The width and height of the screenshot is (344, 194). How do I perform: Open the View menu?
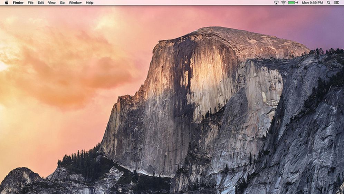51,2
